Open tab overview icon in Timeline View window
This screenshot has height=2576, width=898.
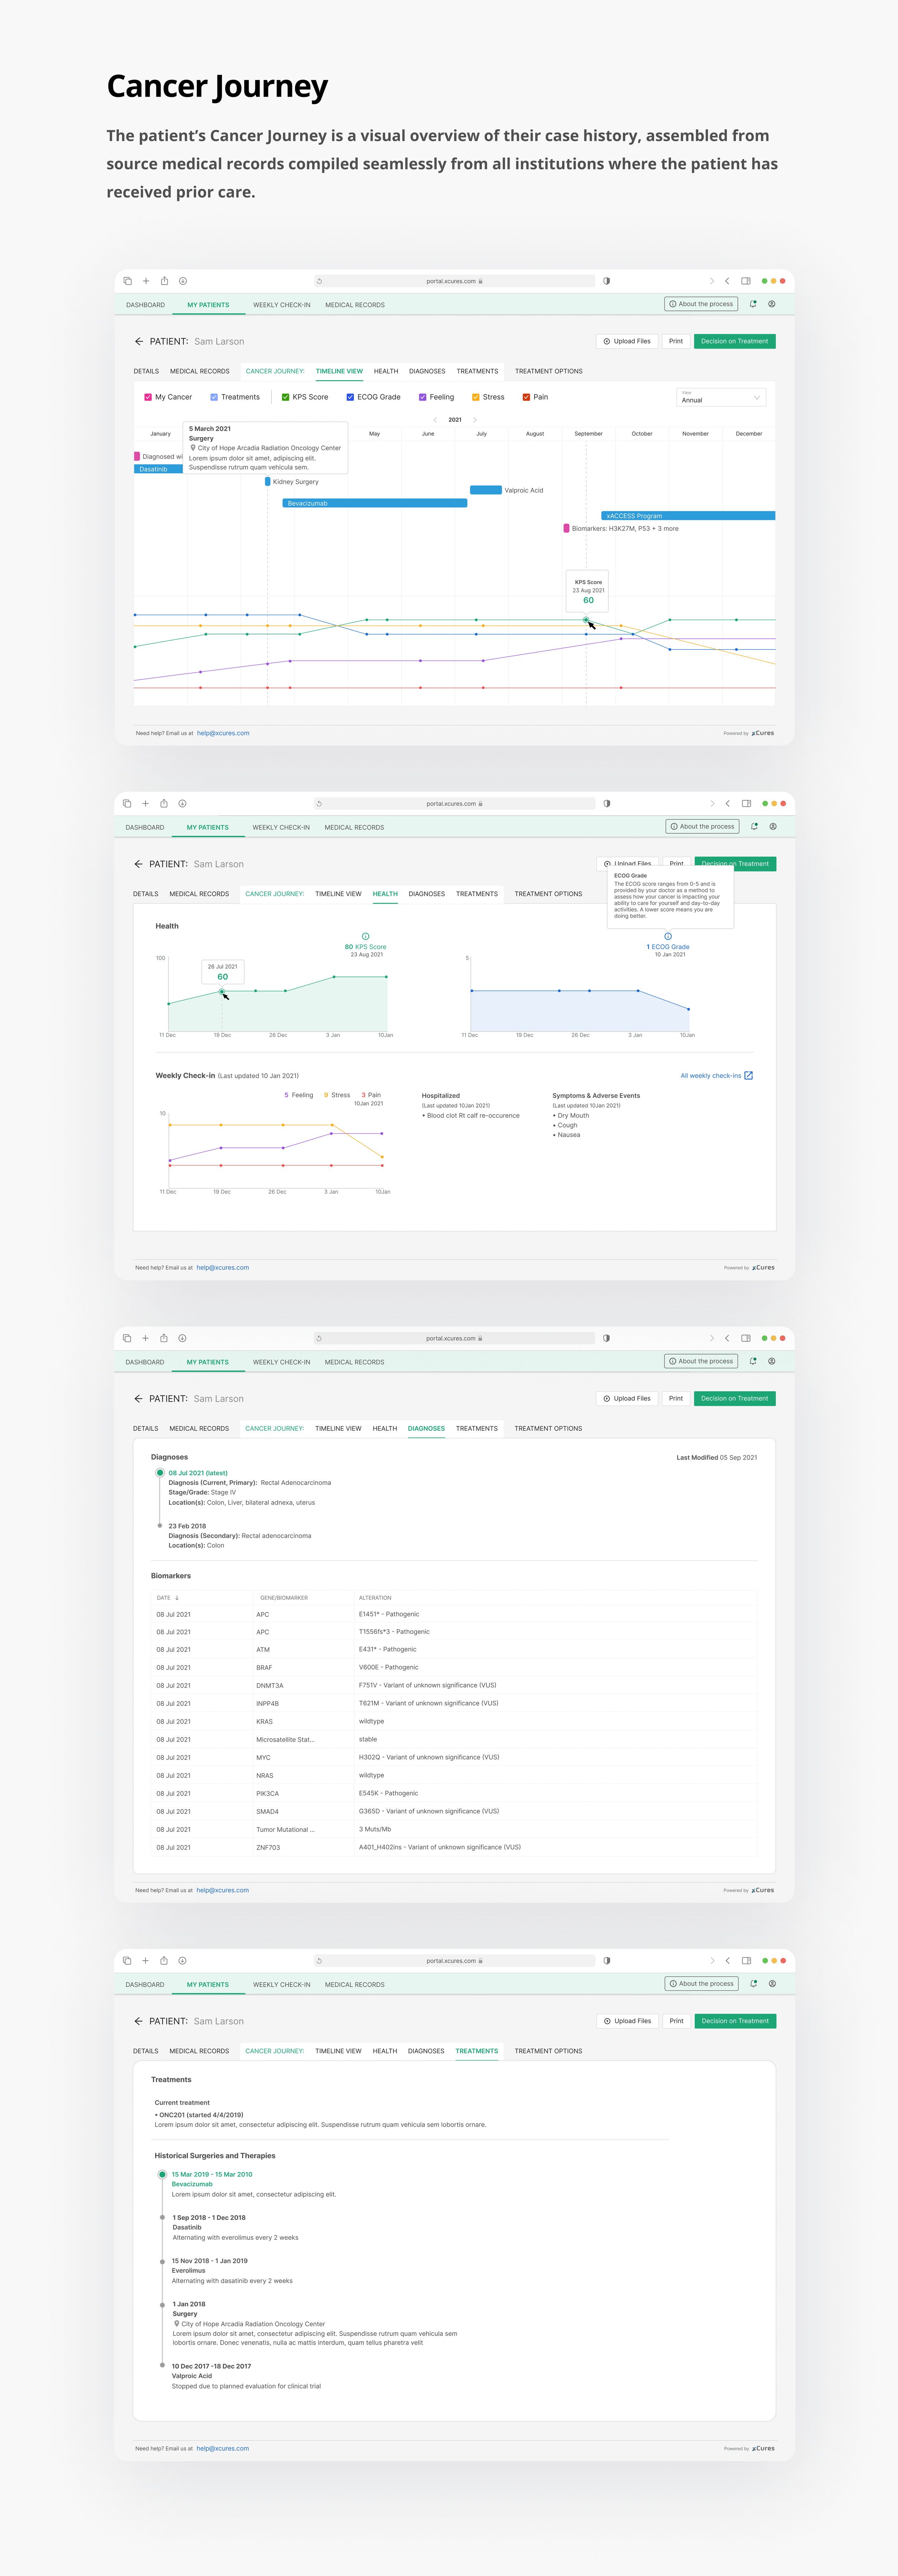[127, 281]
